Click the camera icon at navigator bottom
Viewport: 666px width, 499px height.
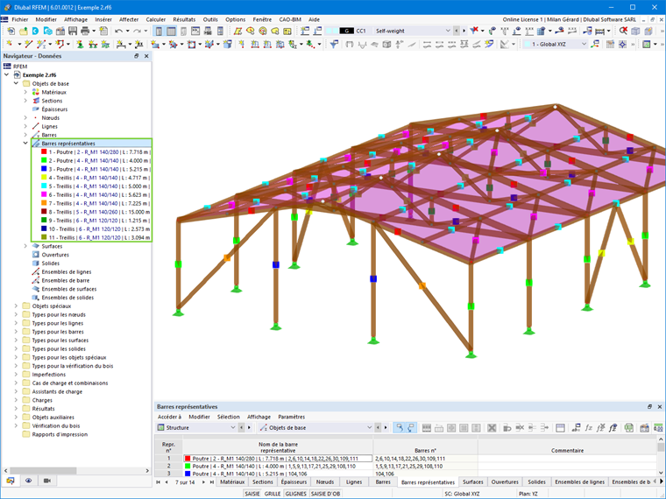click(x=47, y=481)
